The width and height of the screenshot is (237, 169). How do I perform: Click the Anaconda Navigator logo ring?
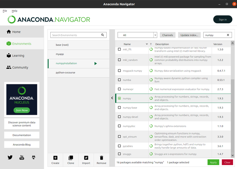11,19
